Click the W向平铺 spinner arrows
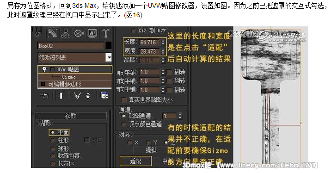This screenshot has width=331, height=173. 163,90
